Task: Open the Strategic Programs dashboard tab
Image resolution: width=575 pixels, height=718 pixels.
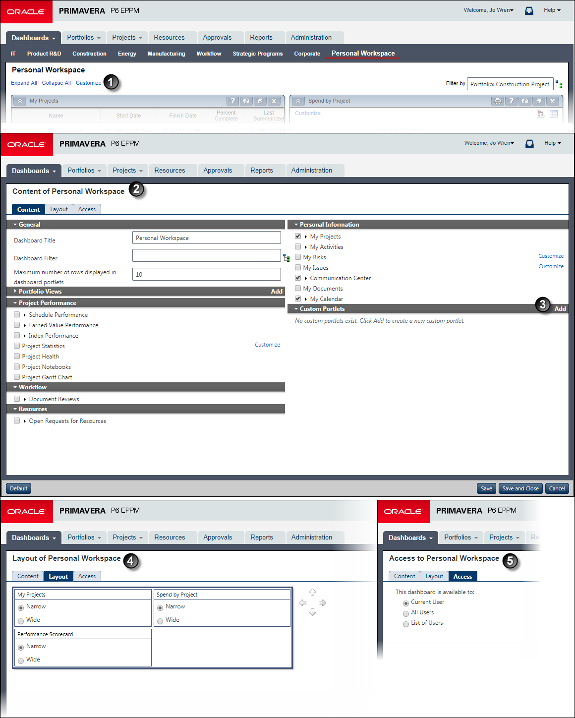Action: (x=258, y=54)
